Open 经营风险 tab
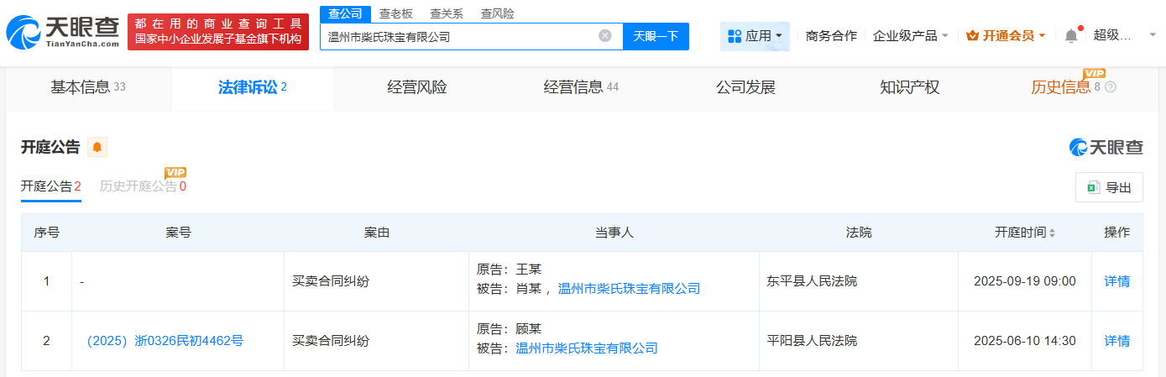The width and height of the screenshot is (1166, 377). [x=417, y=87]
